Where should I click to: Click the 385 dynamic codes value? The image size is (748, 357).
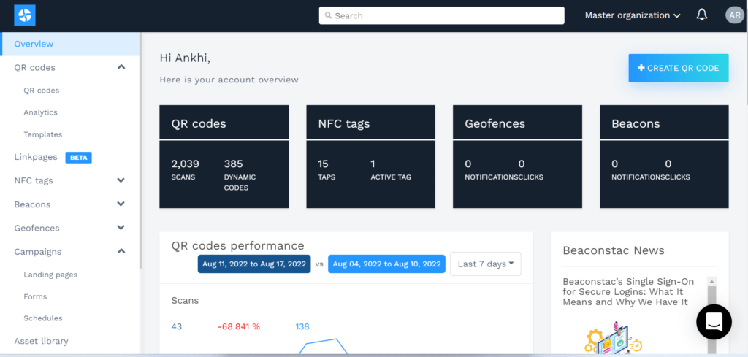233,164
